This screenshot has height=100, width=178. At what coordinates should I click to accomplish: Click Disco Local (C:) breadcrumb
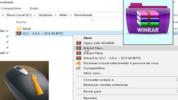(x=19, y=15)
